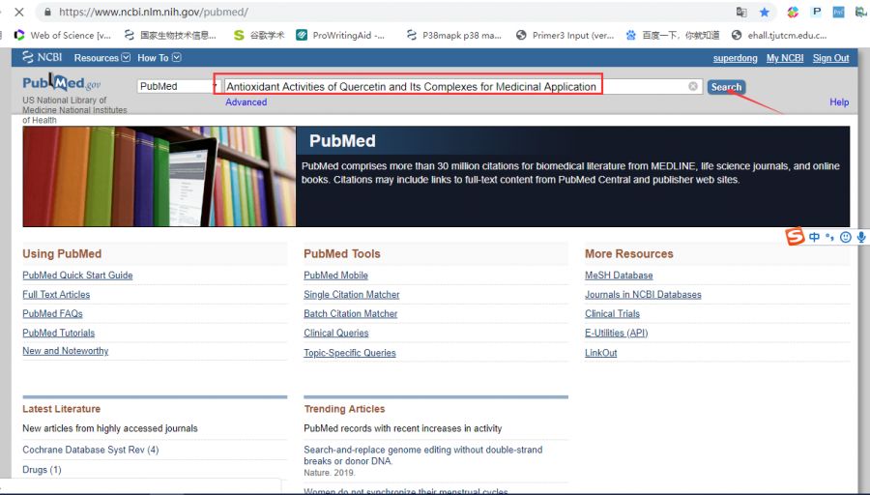
Task: Expand the How To menu
Action: point(159,58)
